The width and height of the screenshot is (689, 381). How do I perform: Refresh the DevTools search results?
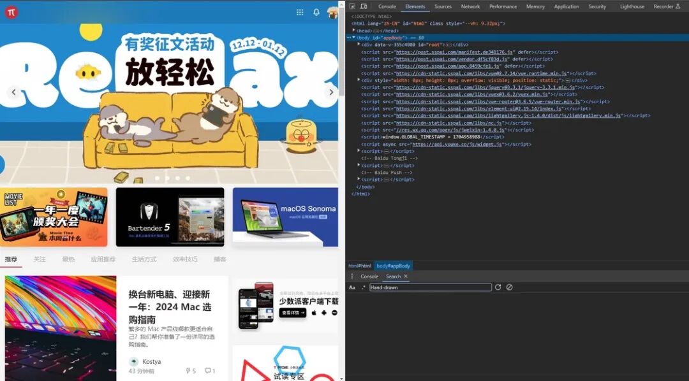pyautogui.click(x=498, y=287)
